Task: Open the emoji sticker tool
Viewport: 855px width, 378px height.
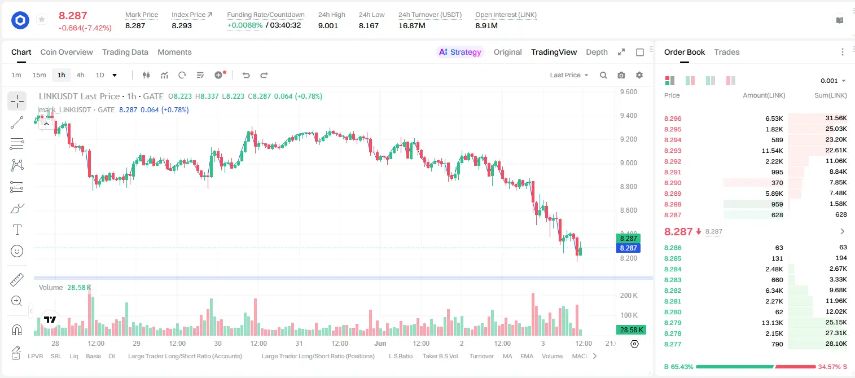Action: point(17,251)
